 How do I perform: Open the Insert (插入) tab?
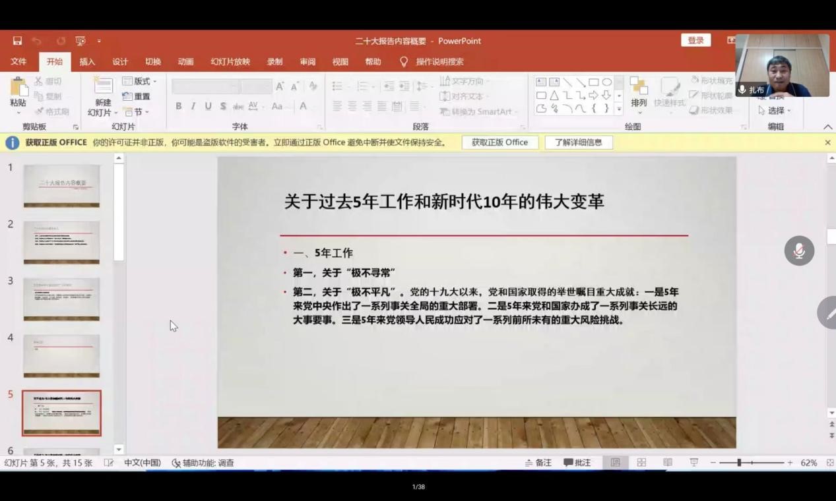click(87, 62)
